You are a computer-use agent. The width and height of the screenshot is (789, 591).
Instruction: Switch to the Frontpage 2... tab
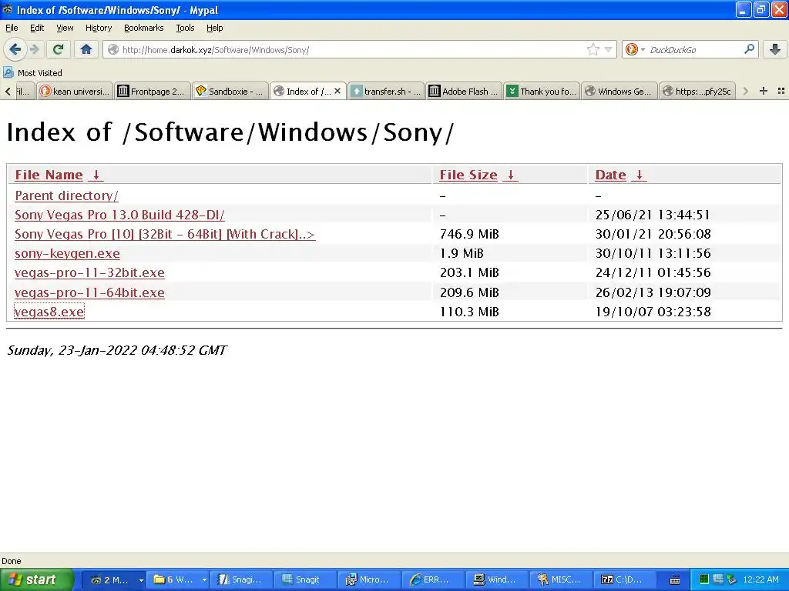(152, 91)
